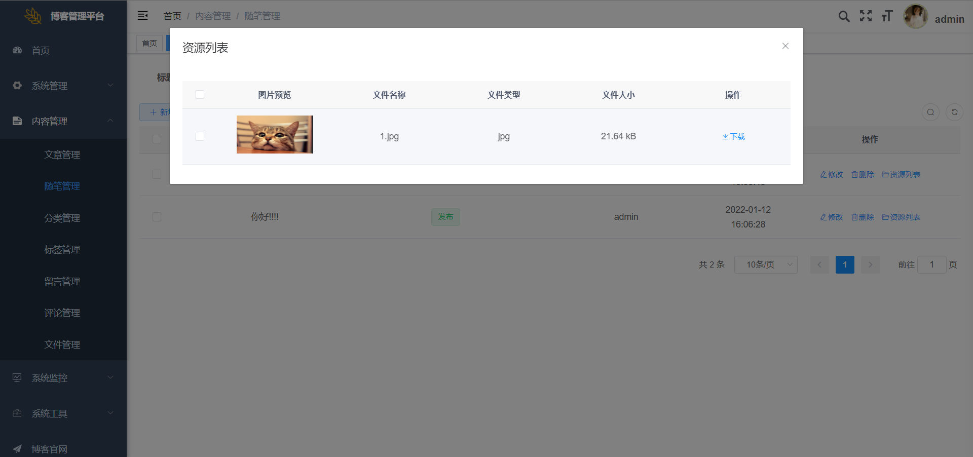The image size is (973, 457).
Task: Click the search magnifier icon in header
Action: point(844,16)
